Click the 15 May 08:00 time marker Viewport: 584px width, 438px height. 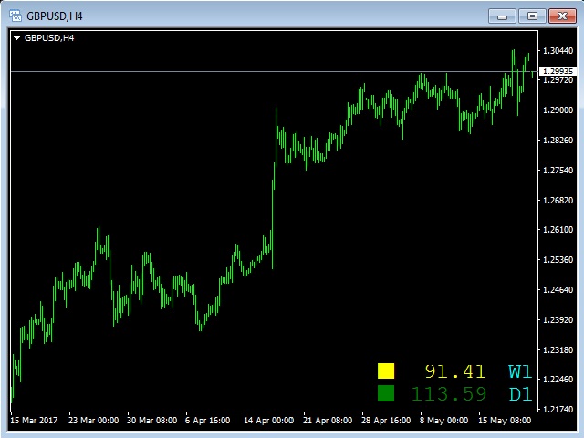pos(505,421)
